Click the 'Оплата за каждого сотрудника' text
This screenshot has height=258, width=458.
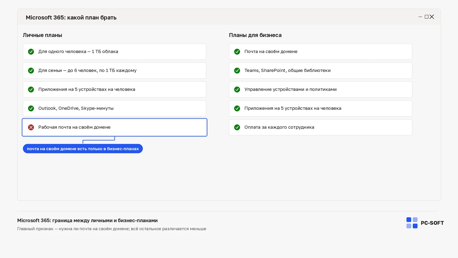279,127
